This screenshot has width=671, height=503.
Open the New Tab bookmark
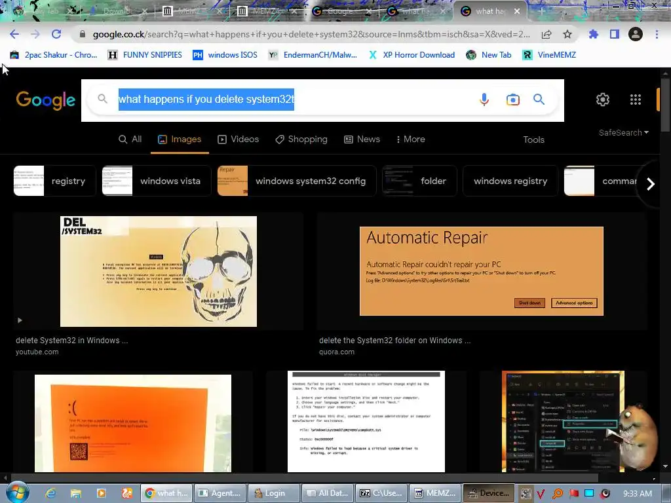[x=489, y=55]
